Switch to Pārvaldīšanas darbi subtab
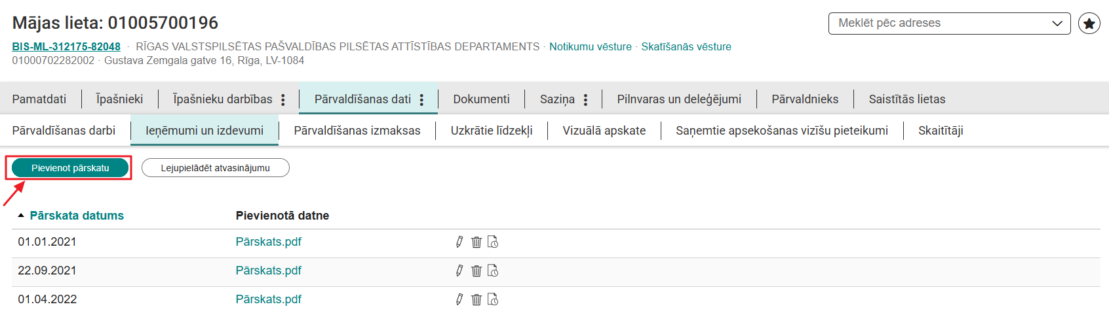The width and height of the screenshot is (1109, 315). (64, 131)
